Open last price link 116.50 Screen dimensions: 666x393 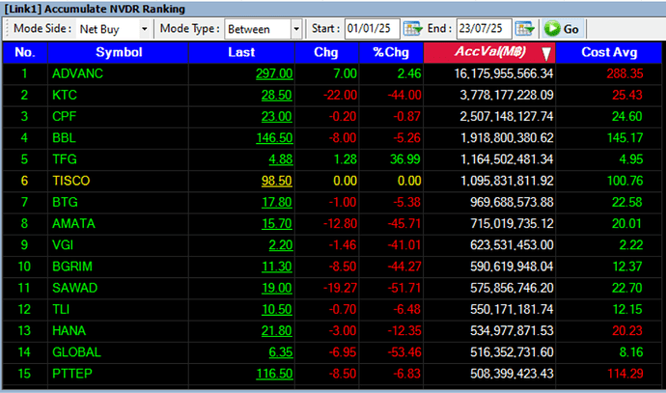[x=274, y=374]
